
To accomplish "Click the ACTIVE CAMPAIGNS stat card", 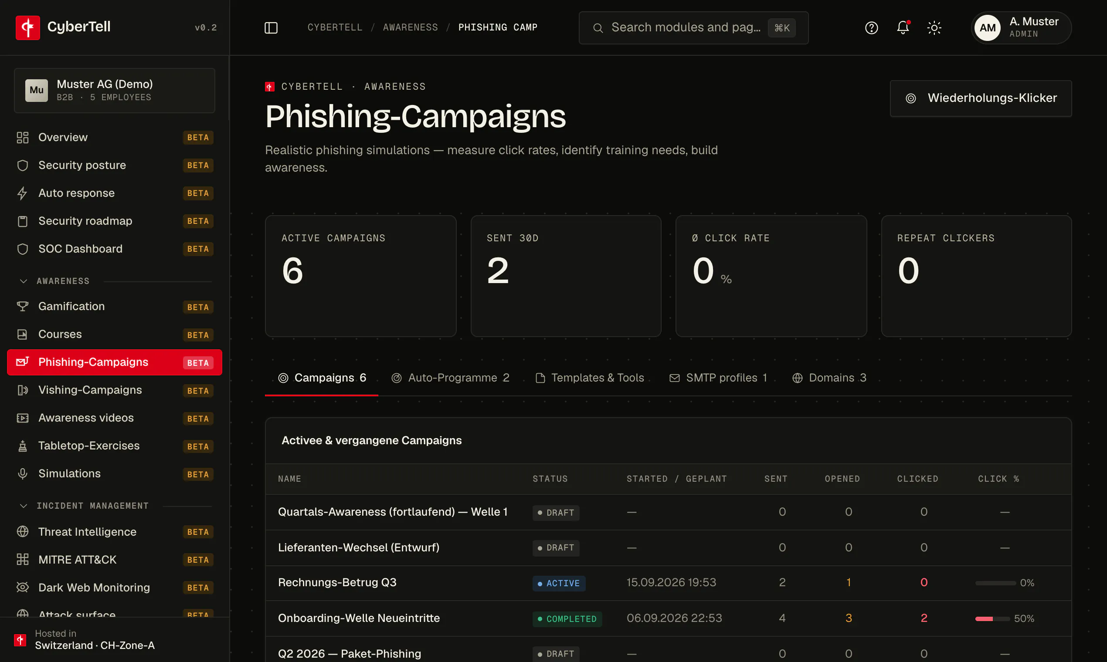I will (361, 276).
